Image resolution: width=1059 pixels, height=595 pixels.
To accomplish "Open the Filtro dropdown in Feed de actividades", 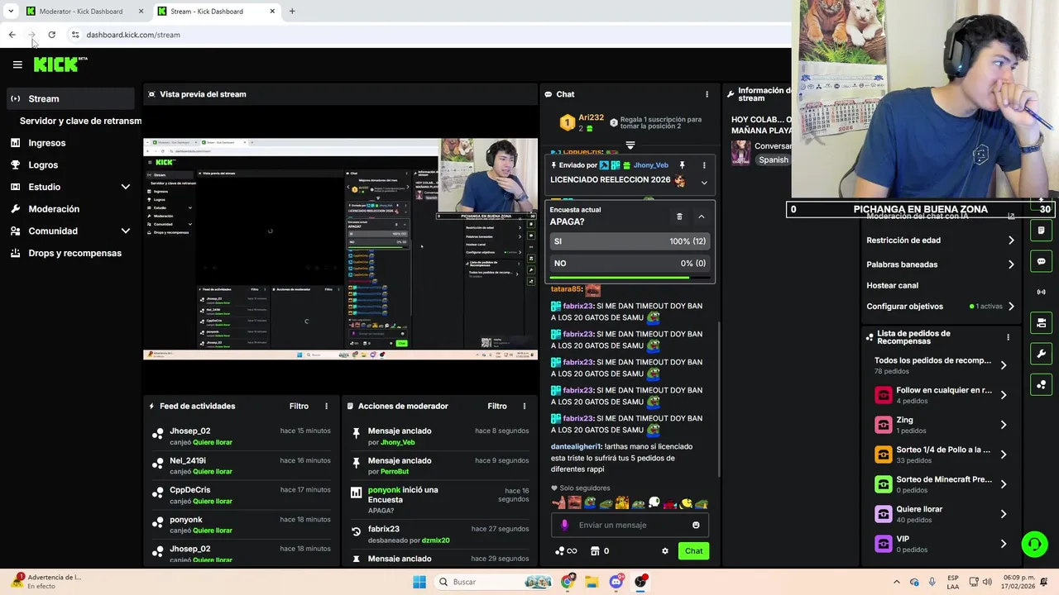I will 299,406.
